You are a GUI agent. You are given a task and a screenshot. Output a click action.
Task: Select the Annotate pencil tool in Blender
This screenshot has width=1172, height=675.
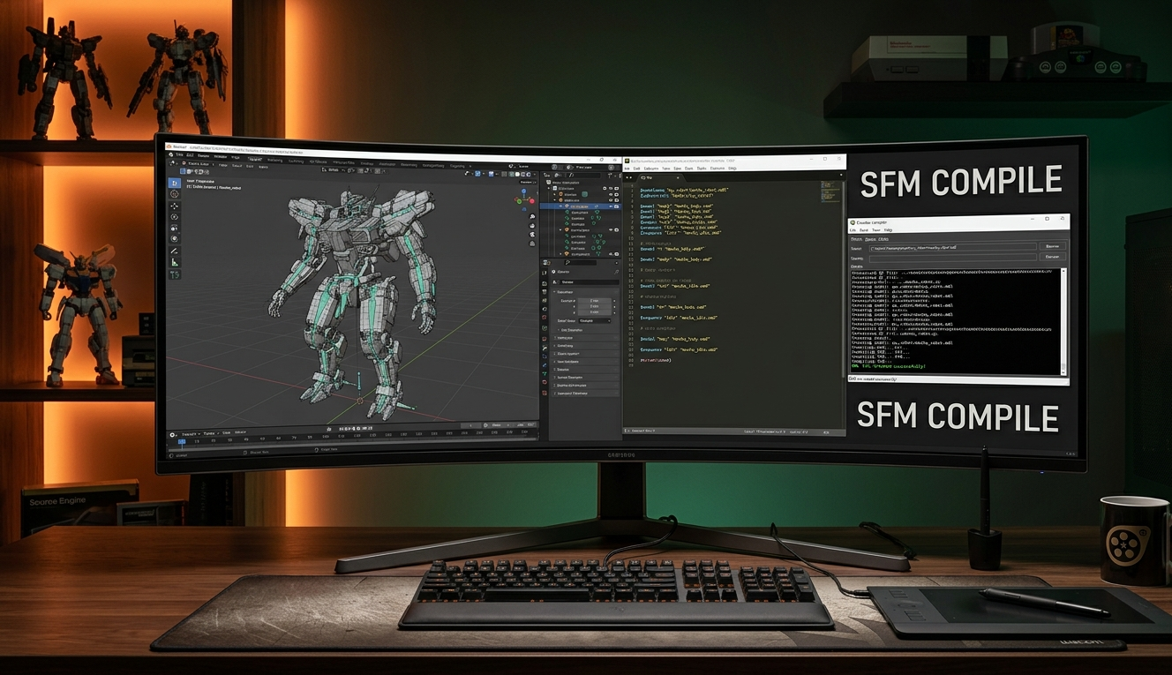click(x=175, y=251)
